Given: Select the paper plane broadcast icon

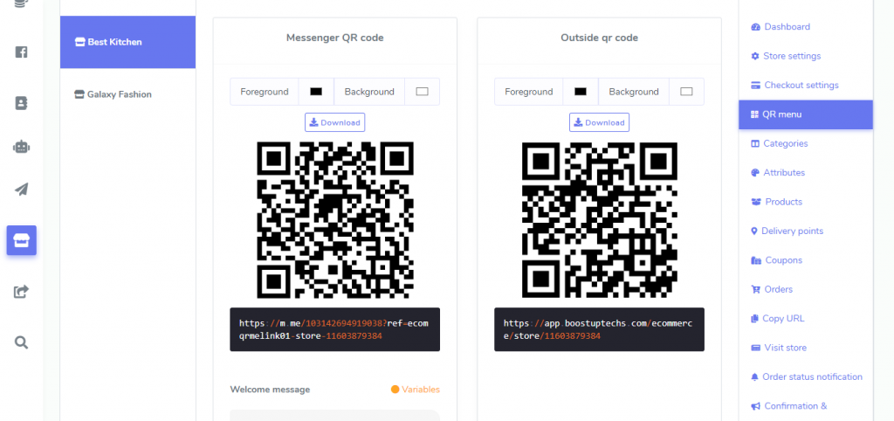Looking at the screenshot, I should [x=21, y=190].
